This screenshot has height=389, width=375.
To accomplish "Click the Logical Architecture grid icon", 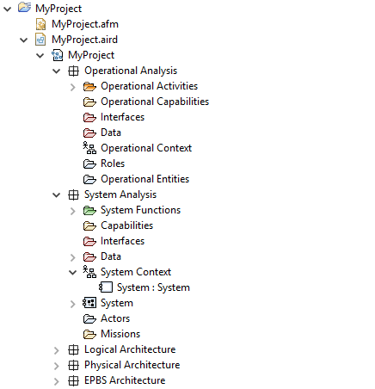I will [73, 349].
